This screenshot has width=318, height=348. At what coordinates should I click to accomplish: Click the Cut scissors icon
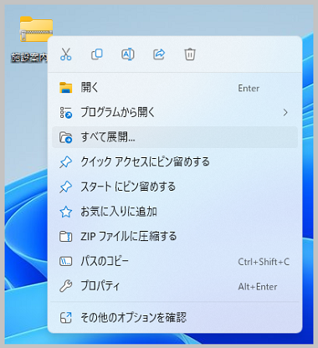tap(66, 54)
